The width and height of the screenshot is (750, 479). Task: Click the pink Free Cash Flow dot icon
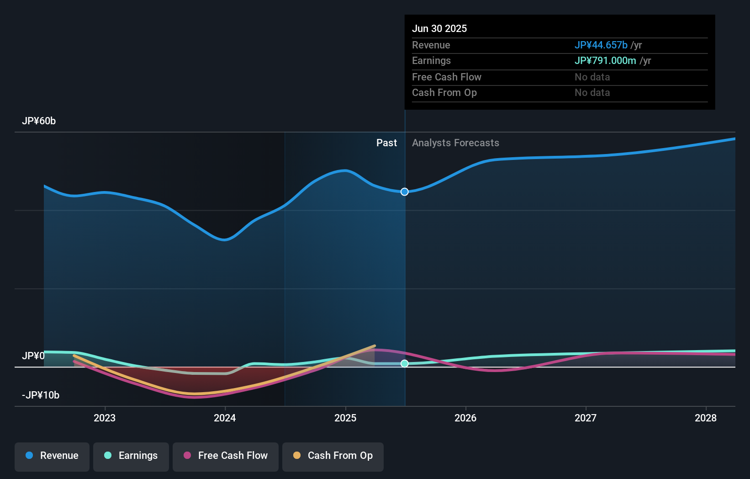[188, 456]
